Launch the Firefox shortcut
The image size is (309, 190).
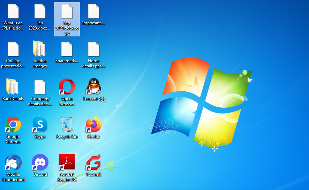(93, 124)
